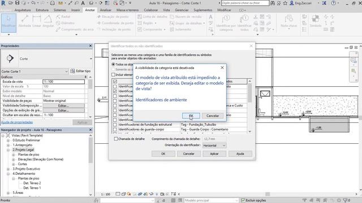362x203 pixels.
Task: Click Editar button for Visibilidade/Sobreposição
Action: 63,105
